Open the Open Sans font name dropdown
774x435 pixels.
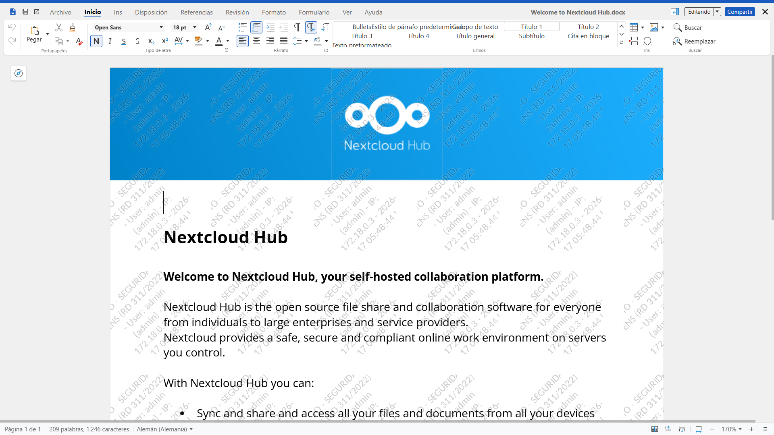161,27
